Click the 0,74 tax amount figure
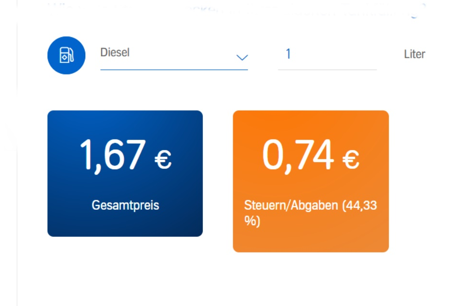The height and width of the screenshot is (306, 475). pos(298,156)
